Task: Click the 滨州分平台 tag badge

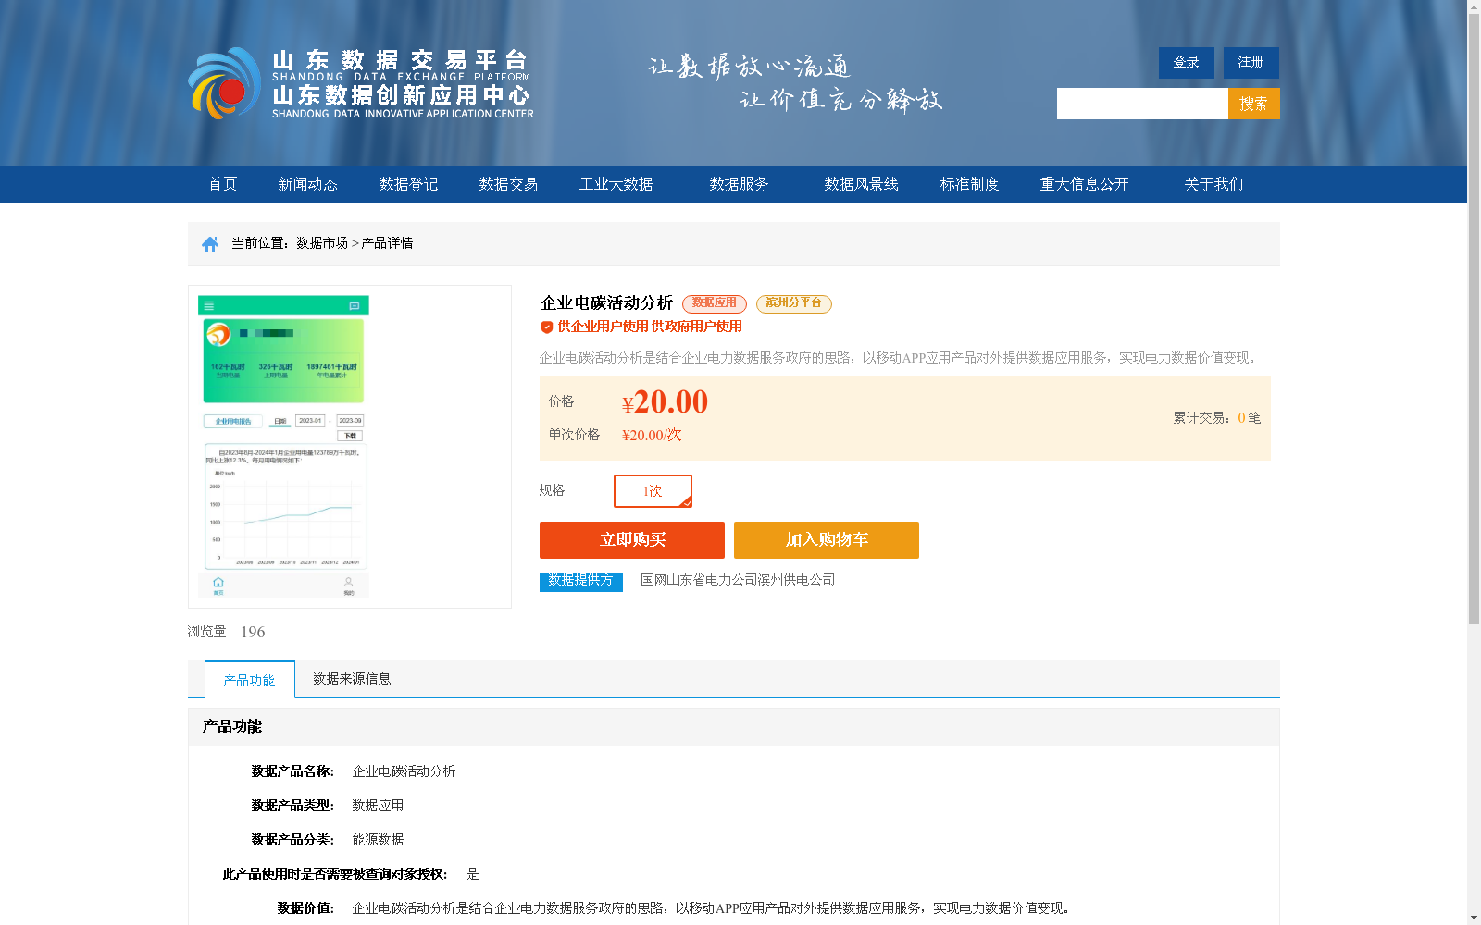Action: (x=794, y=303)
